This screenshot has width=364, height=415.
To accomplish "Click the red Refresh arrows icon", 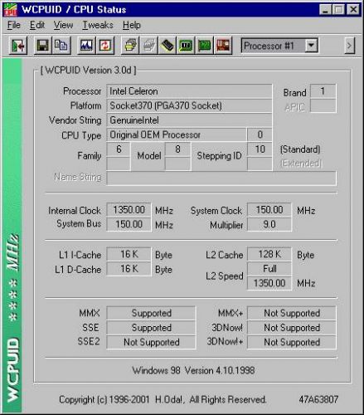I will coord(104,46).
